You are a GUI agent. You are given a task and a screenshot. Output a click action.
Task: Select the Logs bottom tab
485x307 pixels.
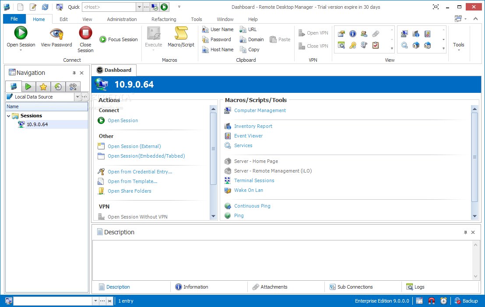pos(415,287)
